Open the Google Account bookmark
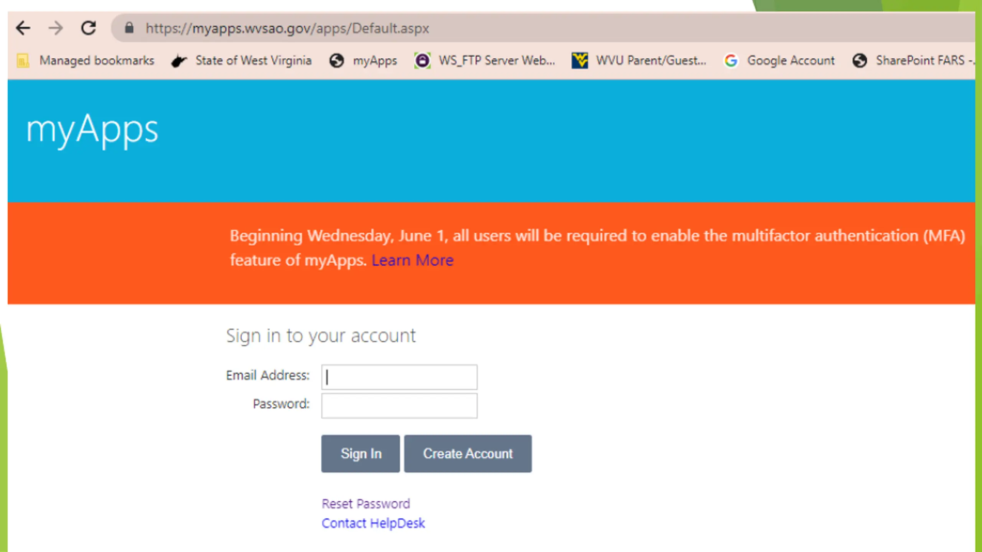Screen dimensions: 982x552 tap(779, 61)
